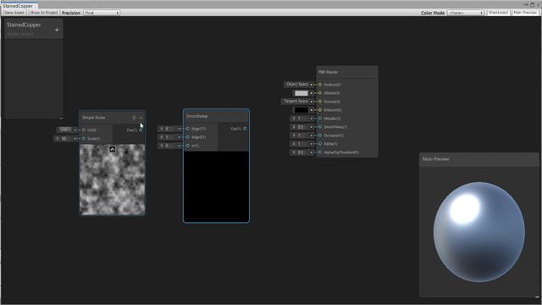Click the Simple Noise header square icon

pyautogui.click(x=134, y=118)
